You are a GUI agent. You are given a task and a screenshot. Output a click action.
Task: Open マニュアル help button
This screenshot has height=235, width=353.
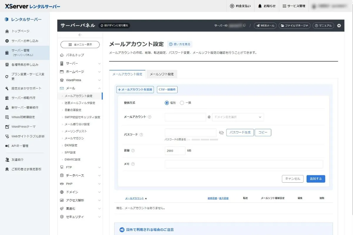(323, 26)
